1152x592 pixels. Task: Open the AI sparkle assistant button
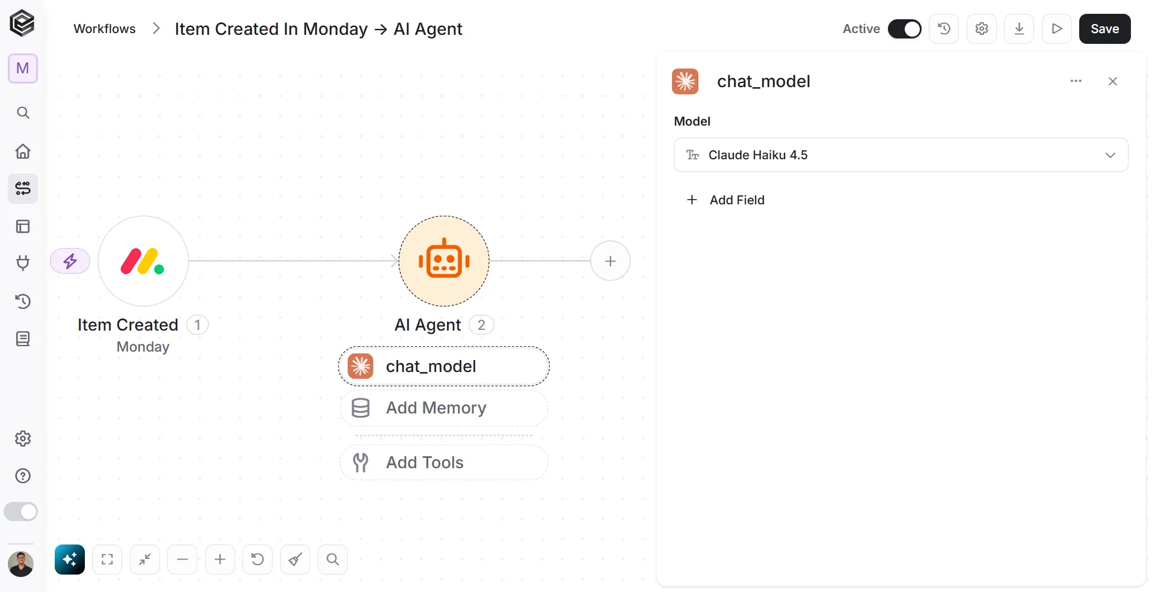point(70,560)
